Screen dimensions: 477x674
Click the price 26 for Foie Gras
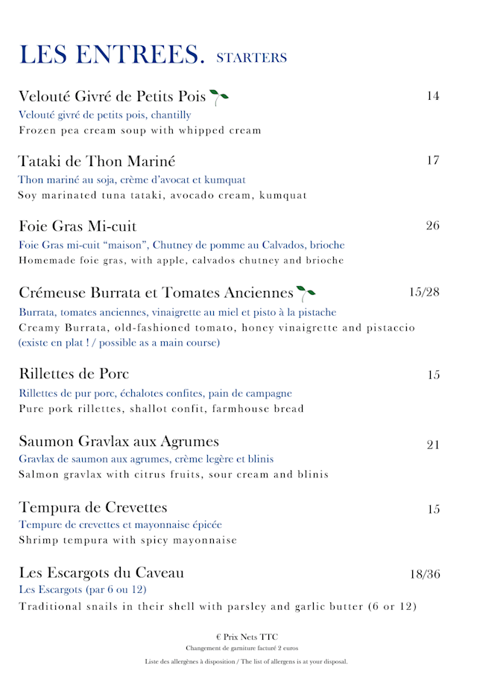point(433,226)
